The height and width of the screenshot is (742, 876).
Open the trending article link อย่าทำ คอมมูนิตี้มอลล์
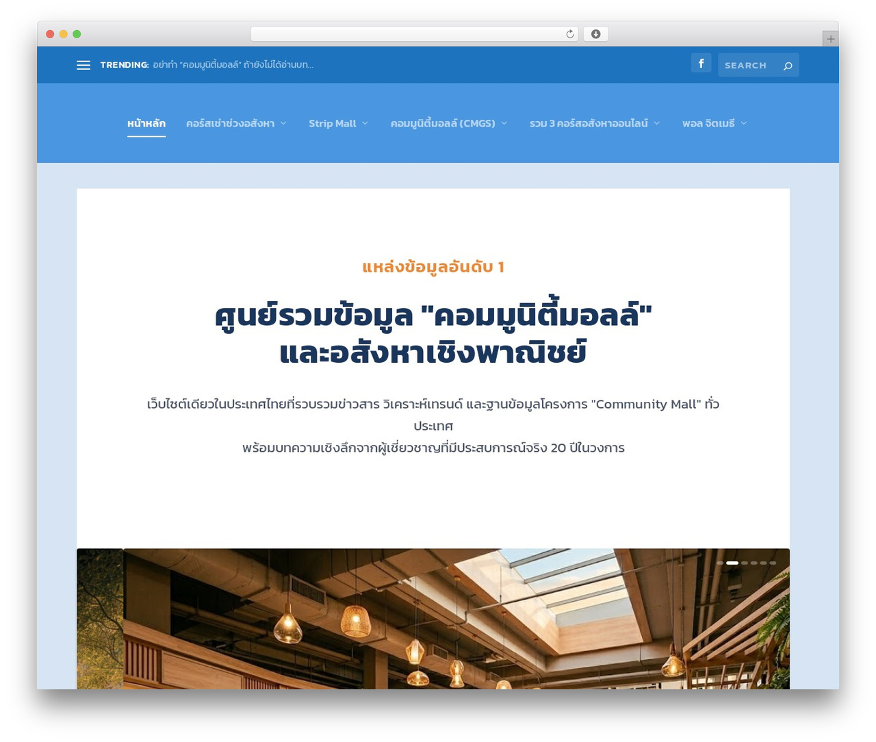point(233,65)
